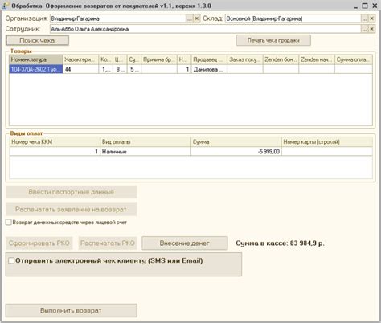Click the Поиск чека button
Image resolution: width=381 pixels, height=323 pixels.
(37, 40)
